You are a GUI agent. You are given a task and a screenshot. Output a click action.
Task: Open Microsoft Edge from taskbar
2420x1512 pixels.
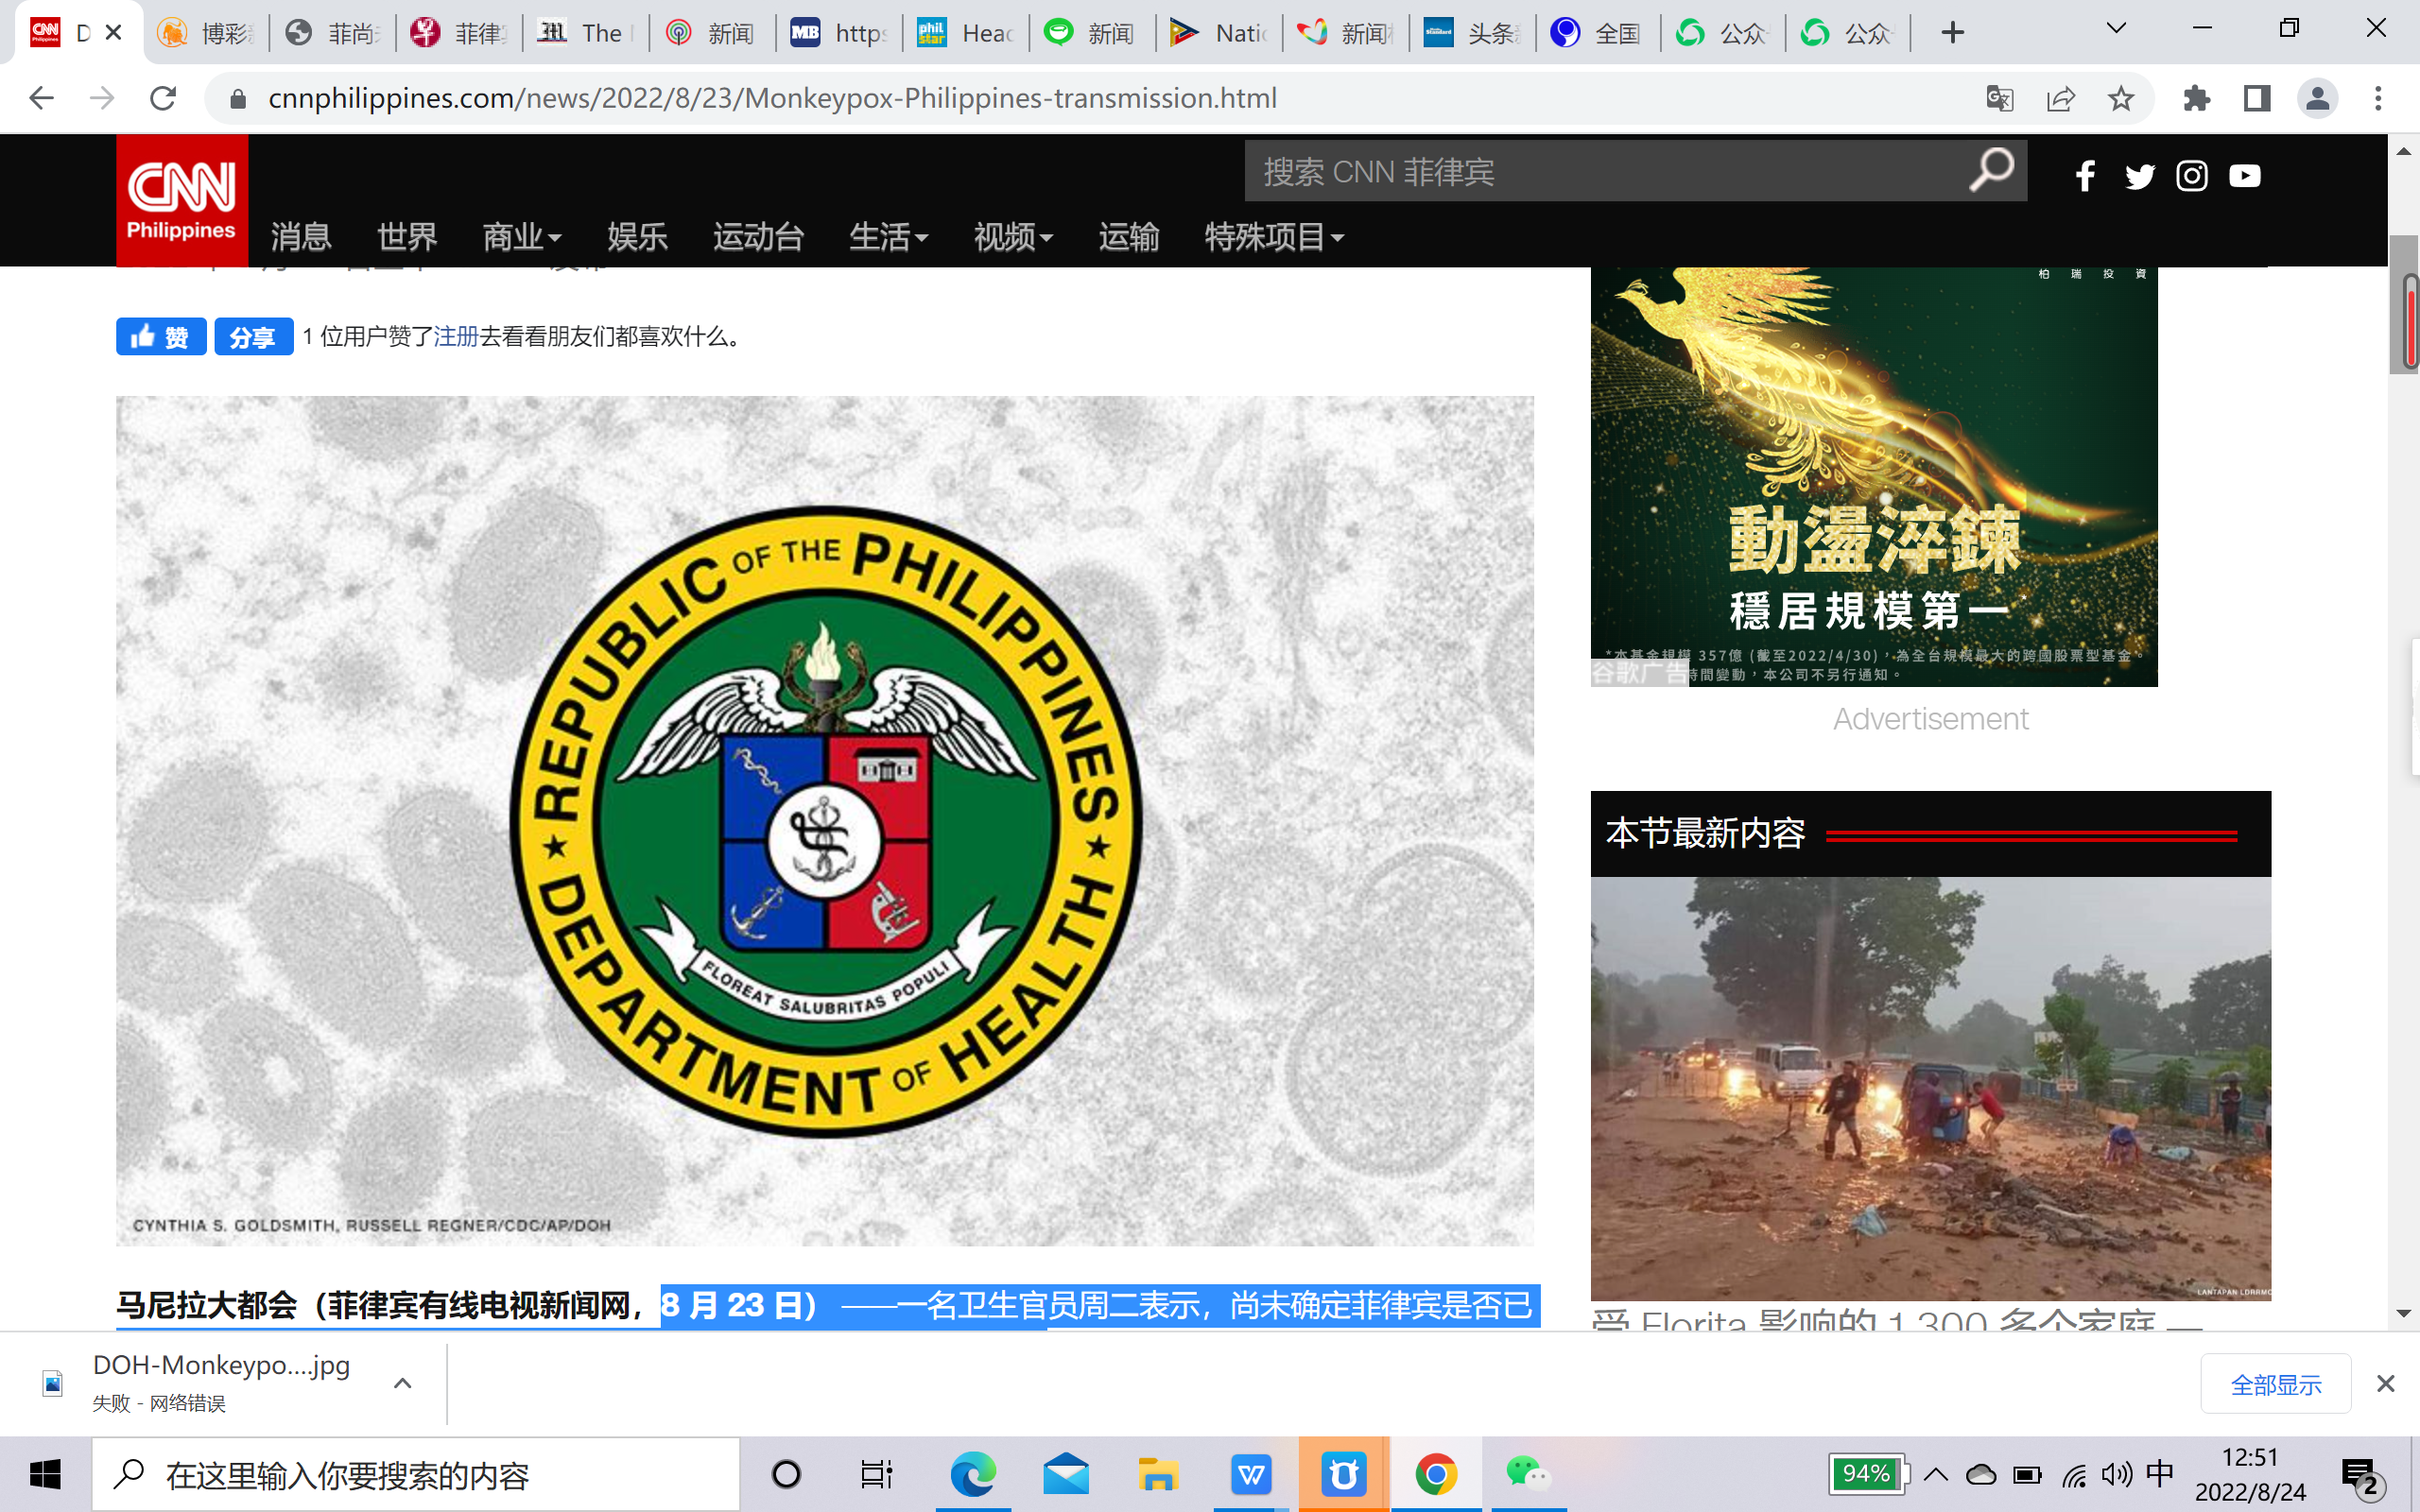click(x=973, y=1474)
